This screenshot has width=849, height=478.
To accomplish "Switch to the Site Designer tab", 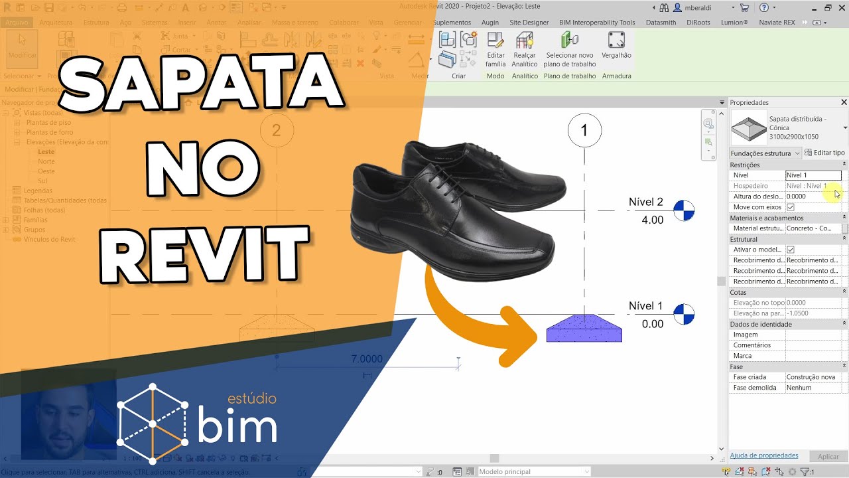I will tap(529, 22).
